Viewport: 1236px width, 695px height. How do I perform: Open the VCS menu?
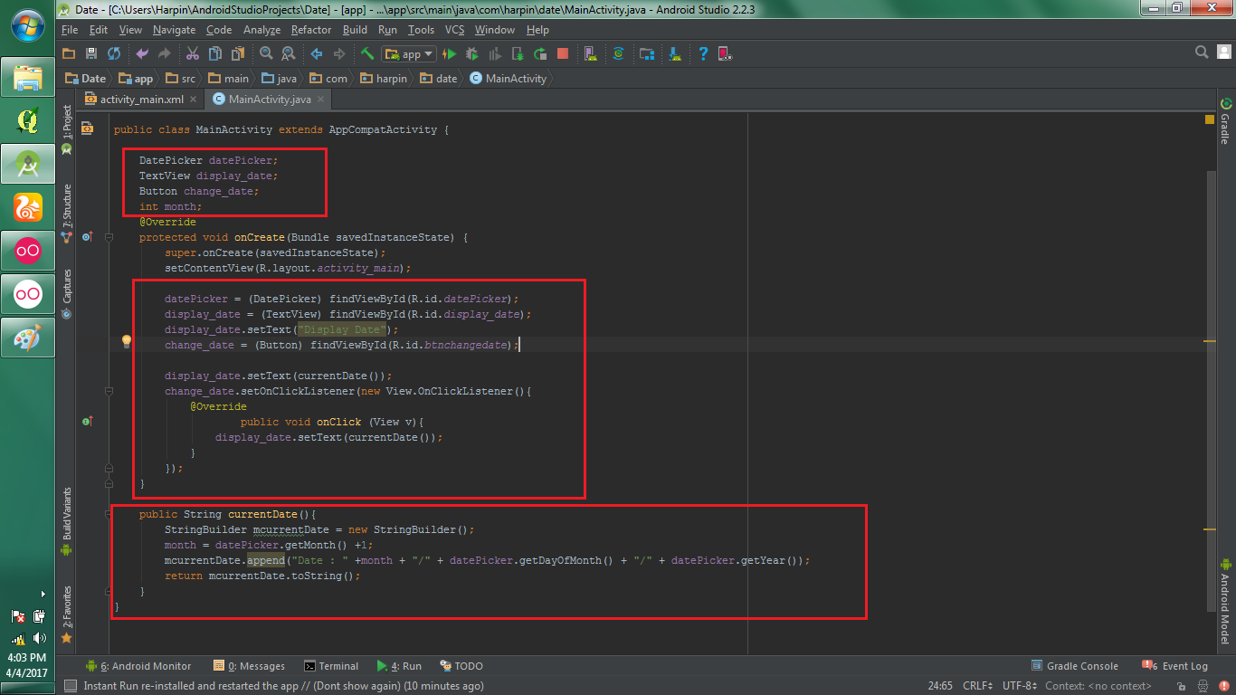tap(454, 30)
